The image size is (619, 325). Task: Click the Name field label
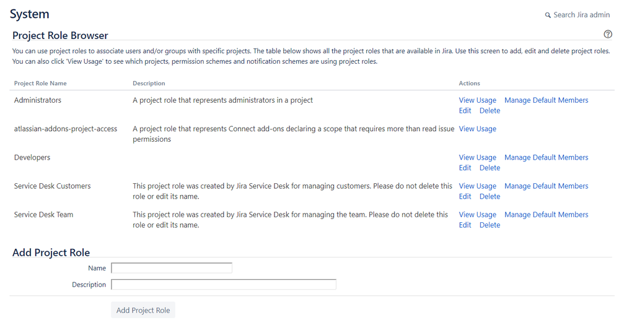click(97, 268)
